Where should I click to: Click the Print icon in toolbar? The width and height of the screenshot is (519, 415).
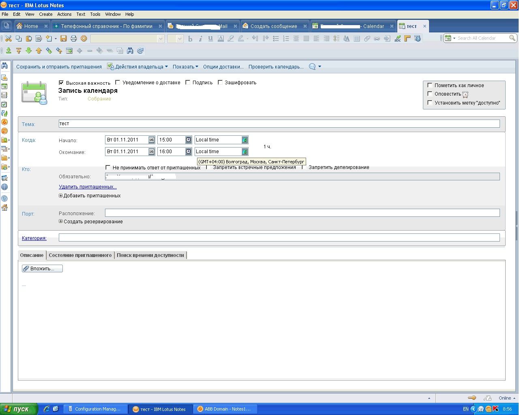coord(73,39)
